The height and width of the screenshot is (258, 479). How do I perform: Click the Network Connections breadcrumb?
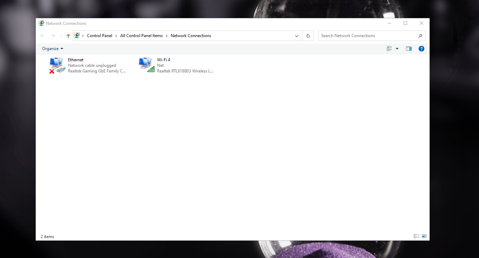(x=191, y=36)
